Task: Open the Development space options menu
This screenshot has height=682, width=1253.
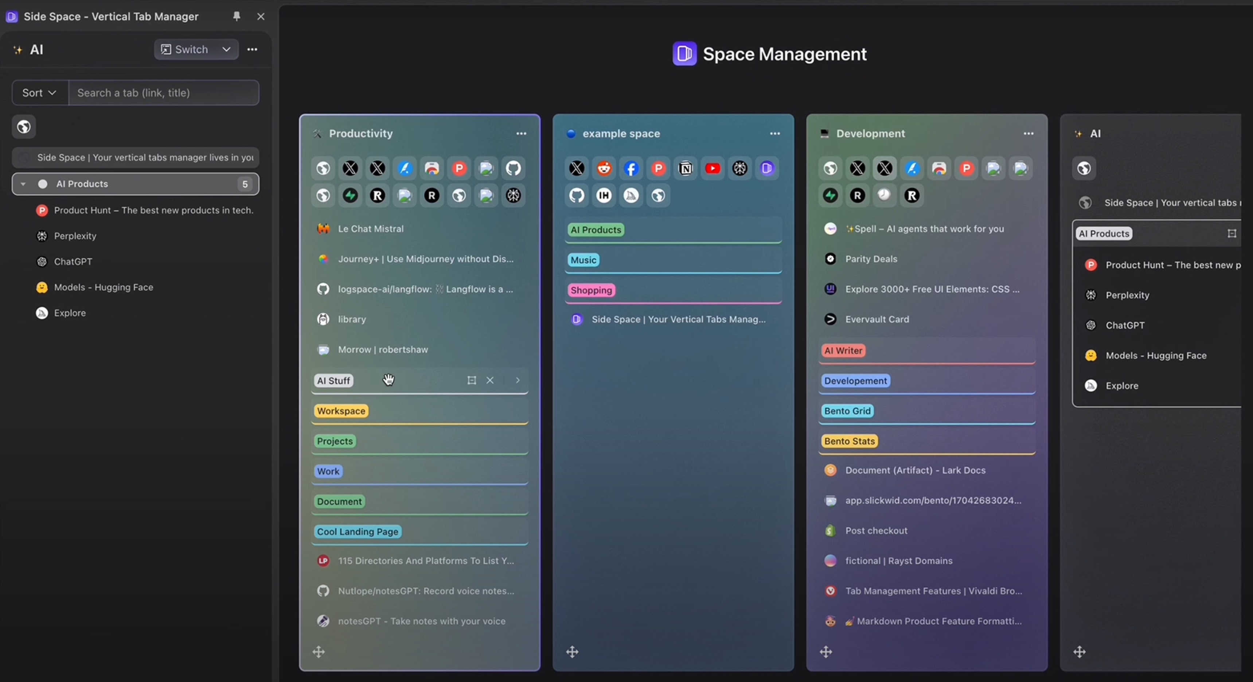Action: tap(1028, 133)
